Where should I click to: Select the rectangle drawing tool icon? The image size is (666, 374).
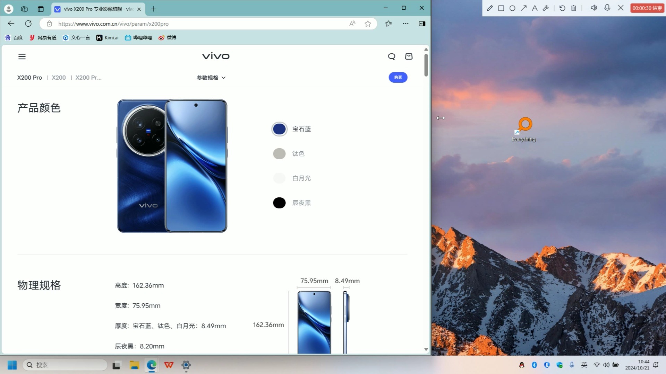(501, 8)
